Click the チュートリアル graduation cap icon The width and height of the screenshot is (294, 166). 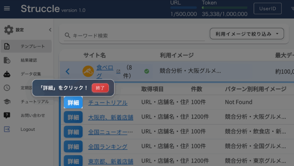tap(7, 102)
